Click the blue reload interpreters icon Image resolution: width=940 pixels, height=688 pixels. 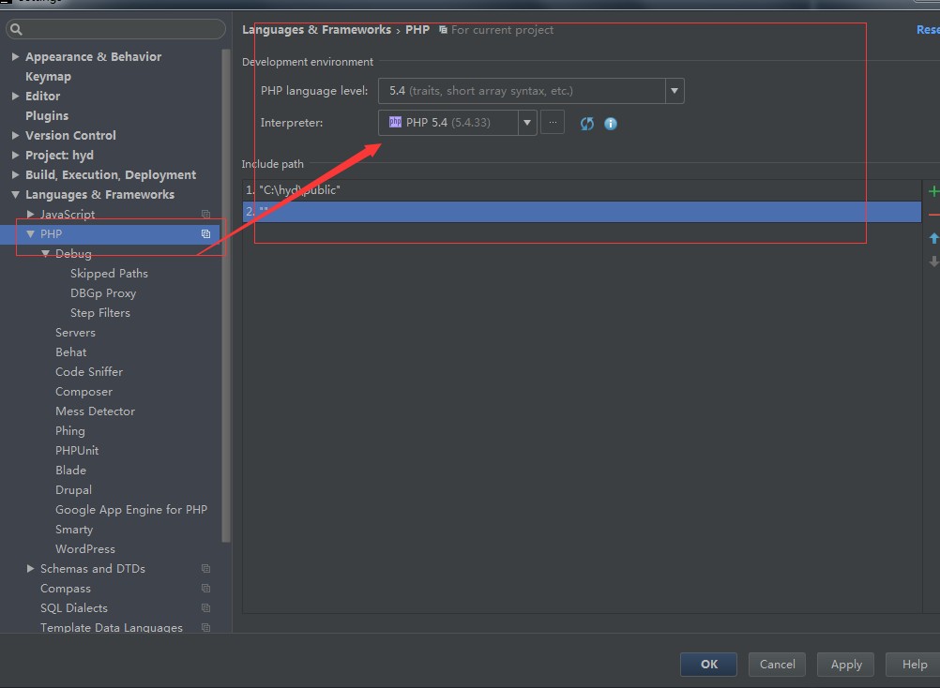pyautogui.click(x=587, y=124)
